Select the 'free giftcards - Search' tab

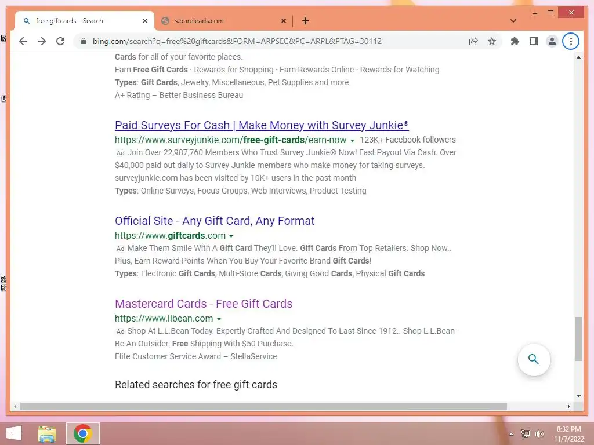click(x=85, y=21)
